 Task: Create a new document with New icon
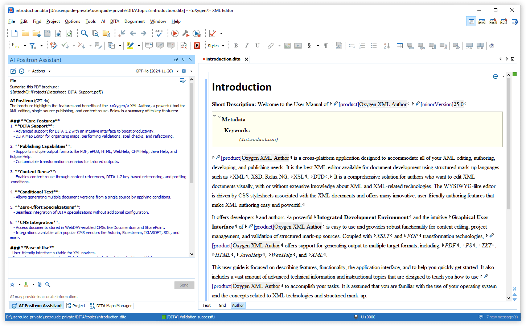pos(15,34)
